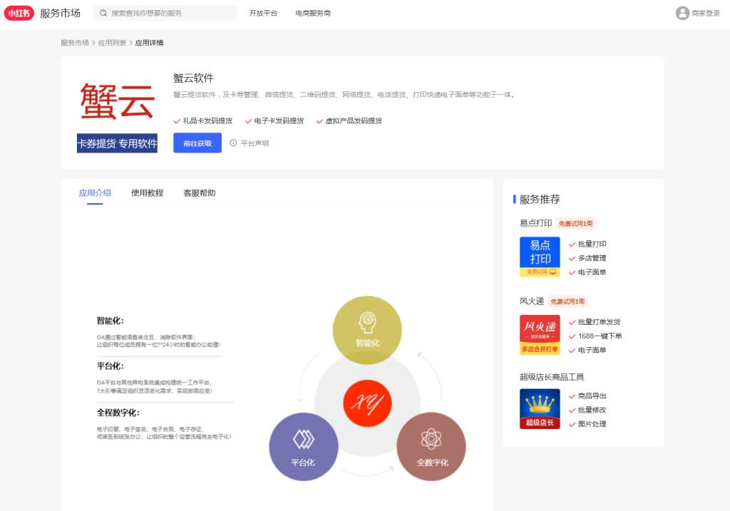Screen dimensions: 730x511
Task: Click 易点打印's 免费试用1周 tag
Action: 575,223
